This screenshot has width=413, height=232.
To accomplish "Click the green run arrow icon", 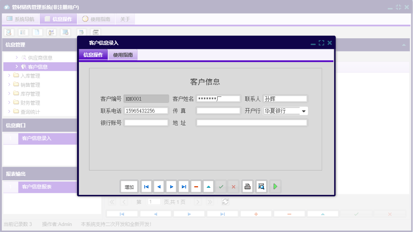I will click(275, 186).
